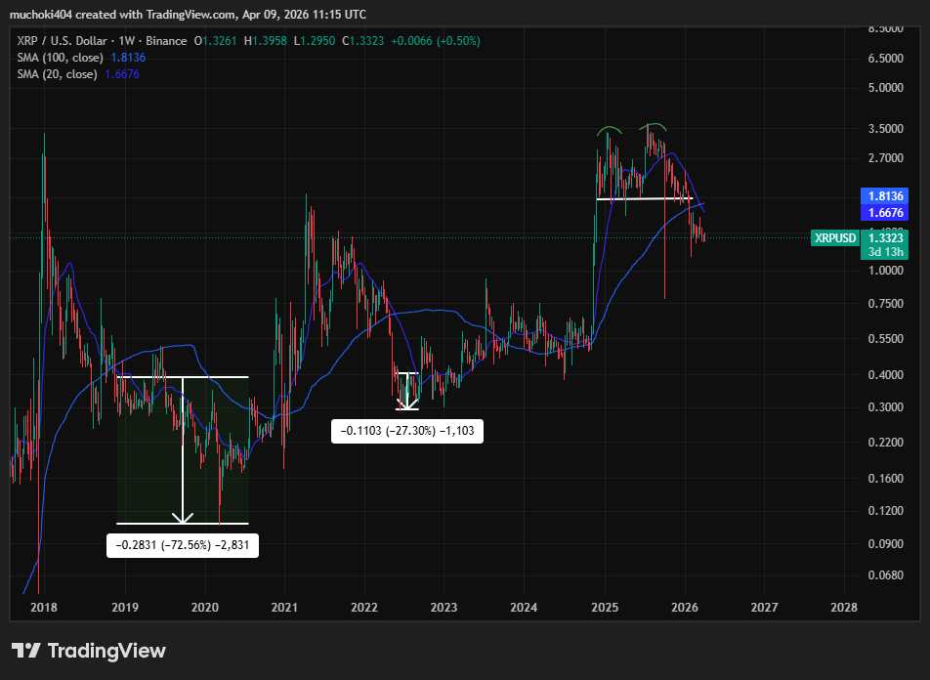Image resolution: width=930 pixels, height=680 pixels.
Task: Select the white support line above 2019 lows
Action: click(x=181, y=376)
